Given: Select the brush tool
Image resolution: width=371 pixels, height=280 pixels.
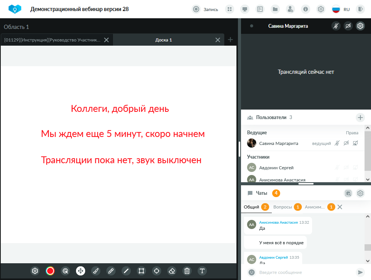Looking at the screenshot, I should click(x=95, y=271).
